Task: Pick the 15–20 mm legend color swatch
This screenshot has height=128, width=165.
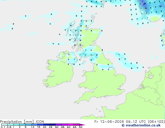Action: (x=41, y=125)
